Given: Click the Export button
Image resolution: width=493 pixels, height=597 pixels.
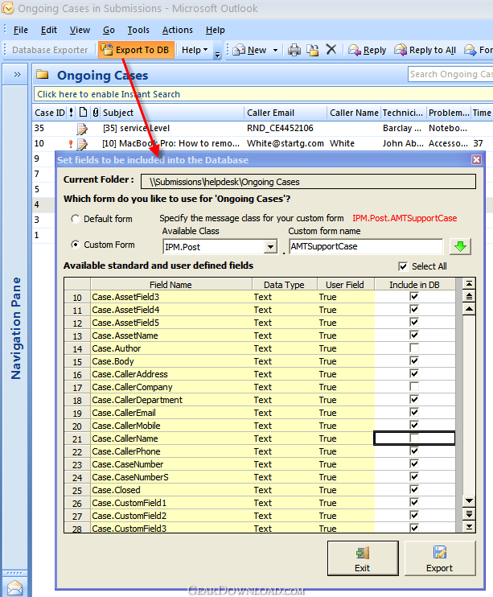Looking at the screenshot, I should (440, 558).
